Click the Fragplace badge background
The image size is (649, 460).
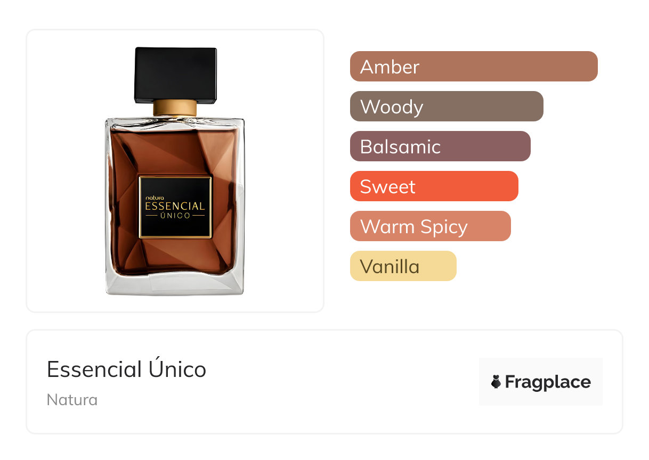[541, 382]
